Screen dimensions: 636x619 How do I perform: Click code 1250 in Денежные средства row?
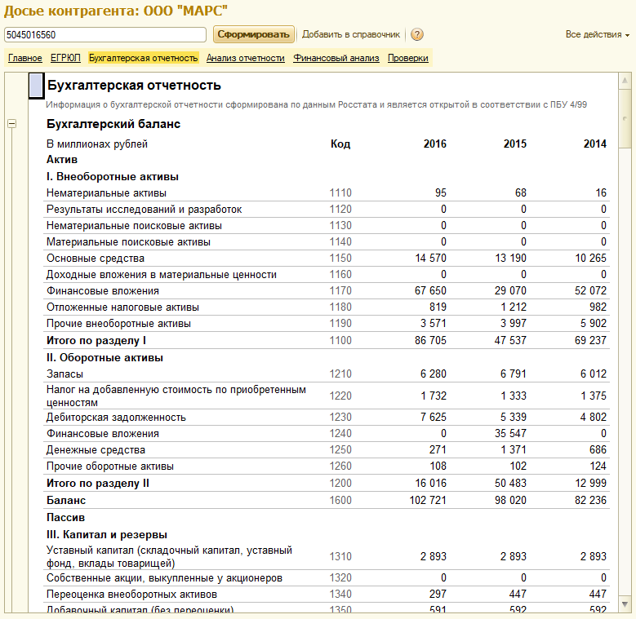pyautogui.click(x=340, y=449)
